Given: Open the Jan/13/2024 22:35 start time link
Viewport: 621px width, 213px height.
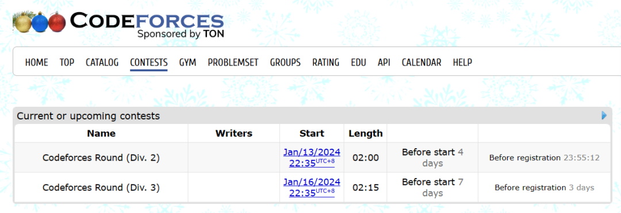Looking at the screenshot, I should click(312, 158).
